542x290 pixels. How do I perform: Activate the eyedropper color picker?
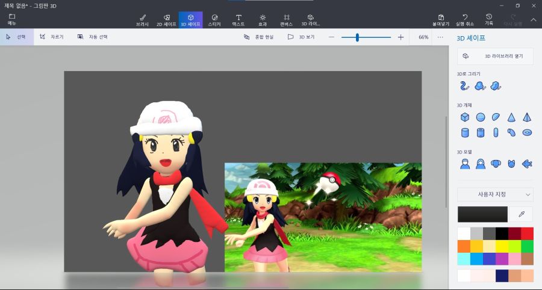(x=521, y=214)
